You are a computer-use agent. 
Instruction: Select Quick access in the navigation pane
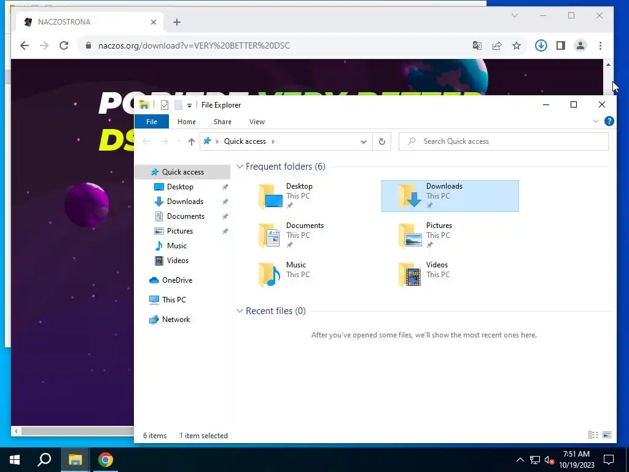[183, 172]
